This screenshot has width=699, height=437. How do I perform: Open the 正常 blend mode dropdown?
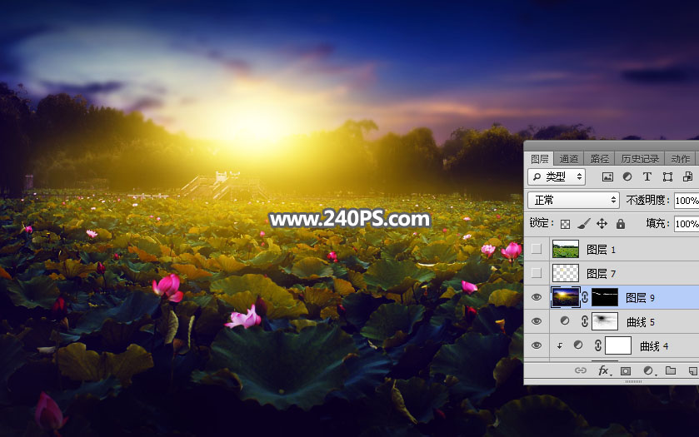pos(573,201)
